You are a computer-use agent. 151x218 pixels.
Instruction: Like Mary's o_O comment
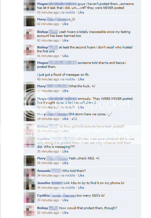pos(65,24)
